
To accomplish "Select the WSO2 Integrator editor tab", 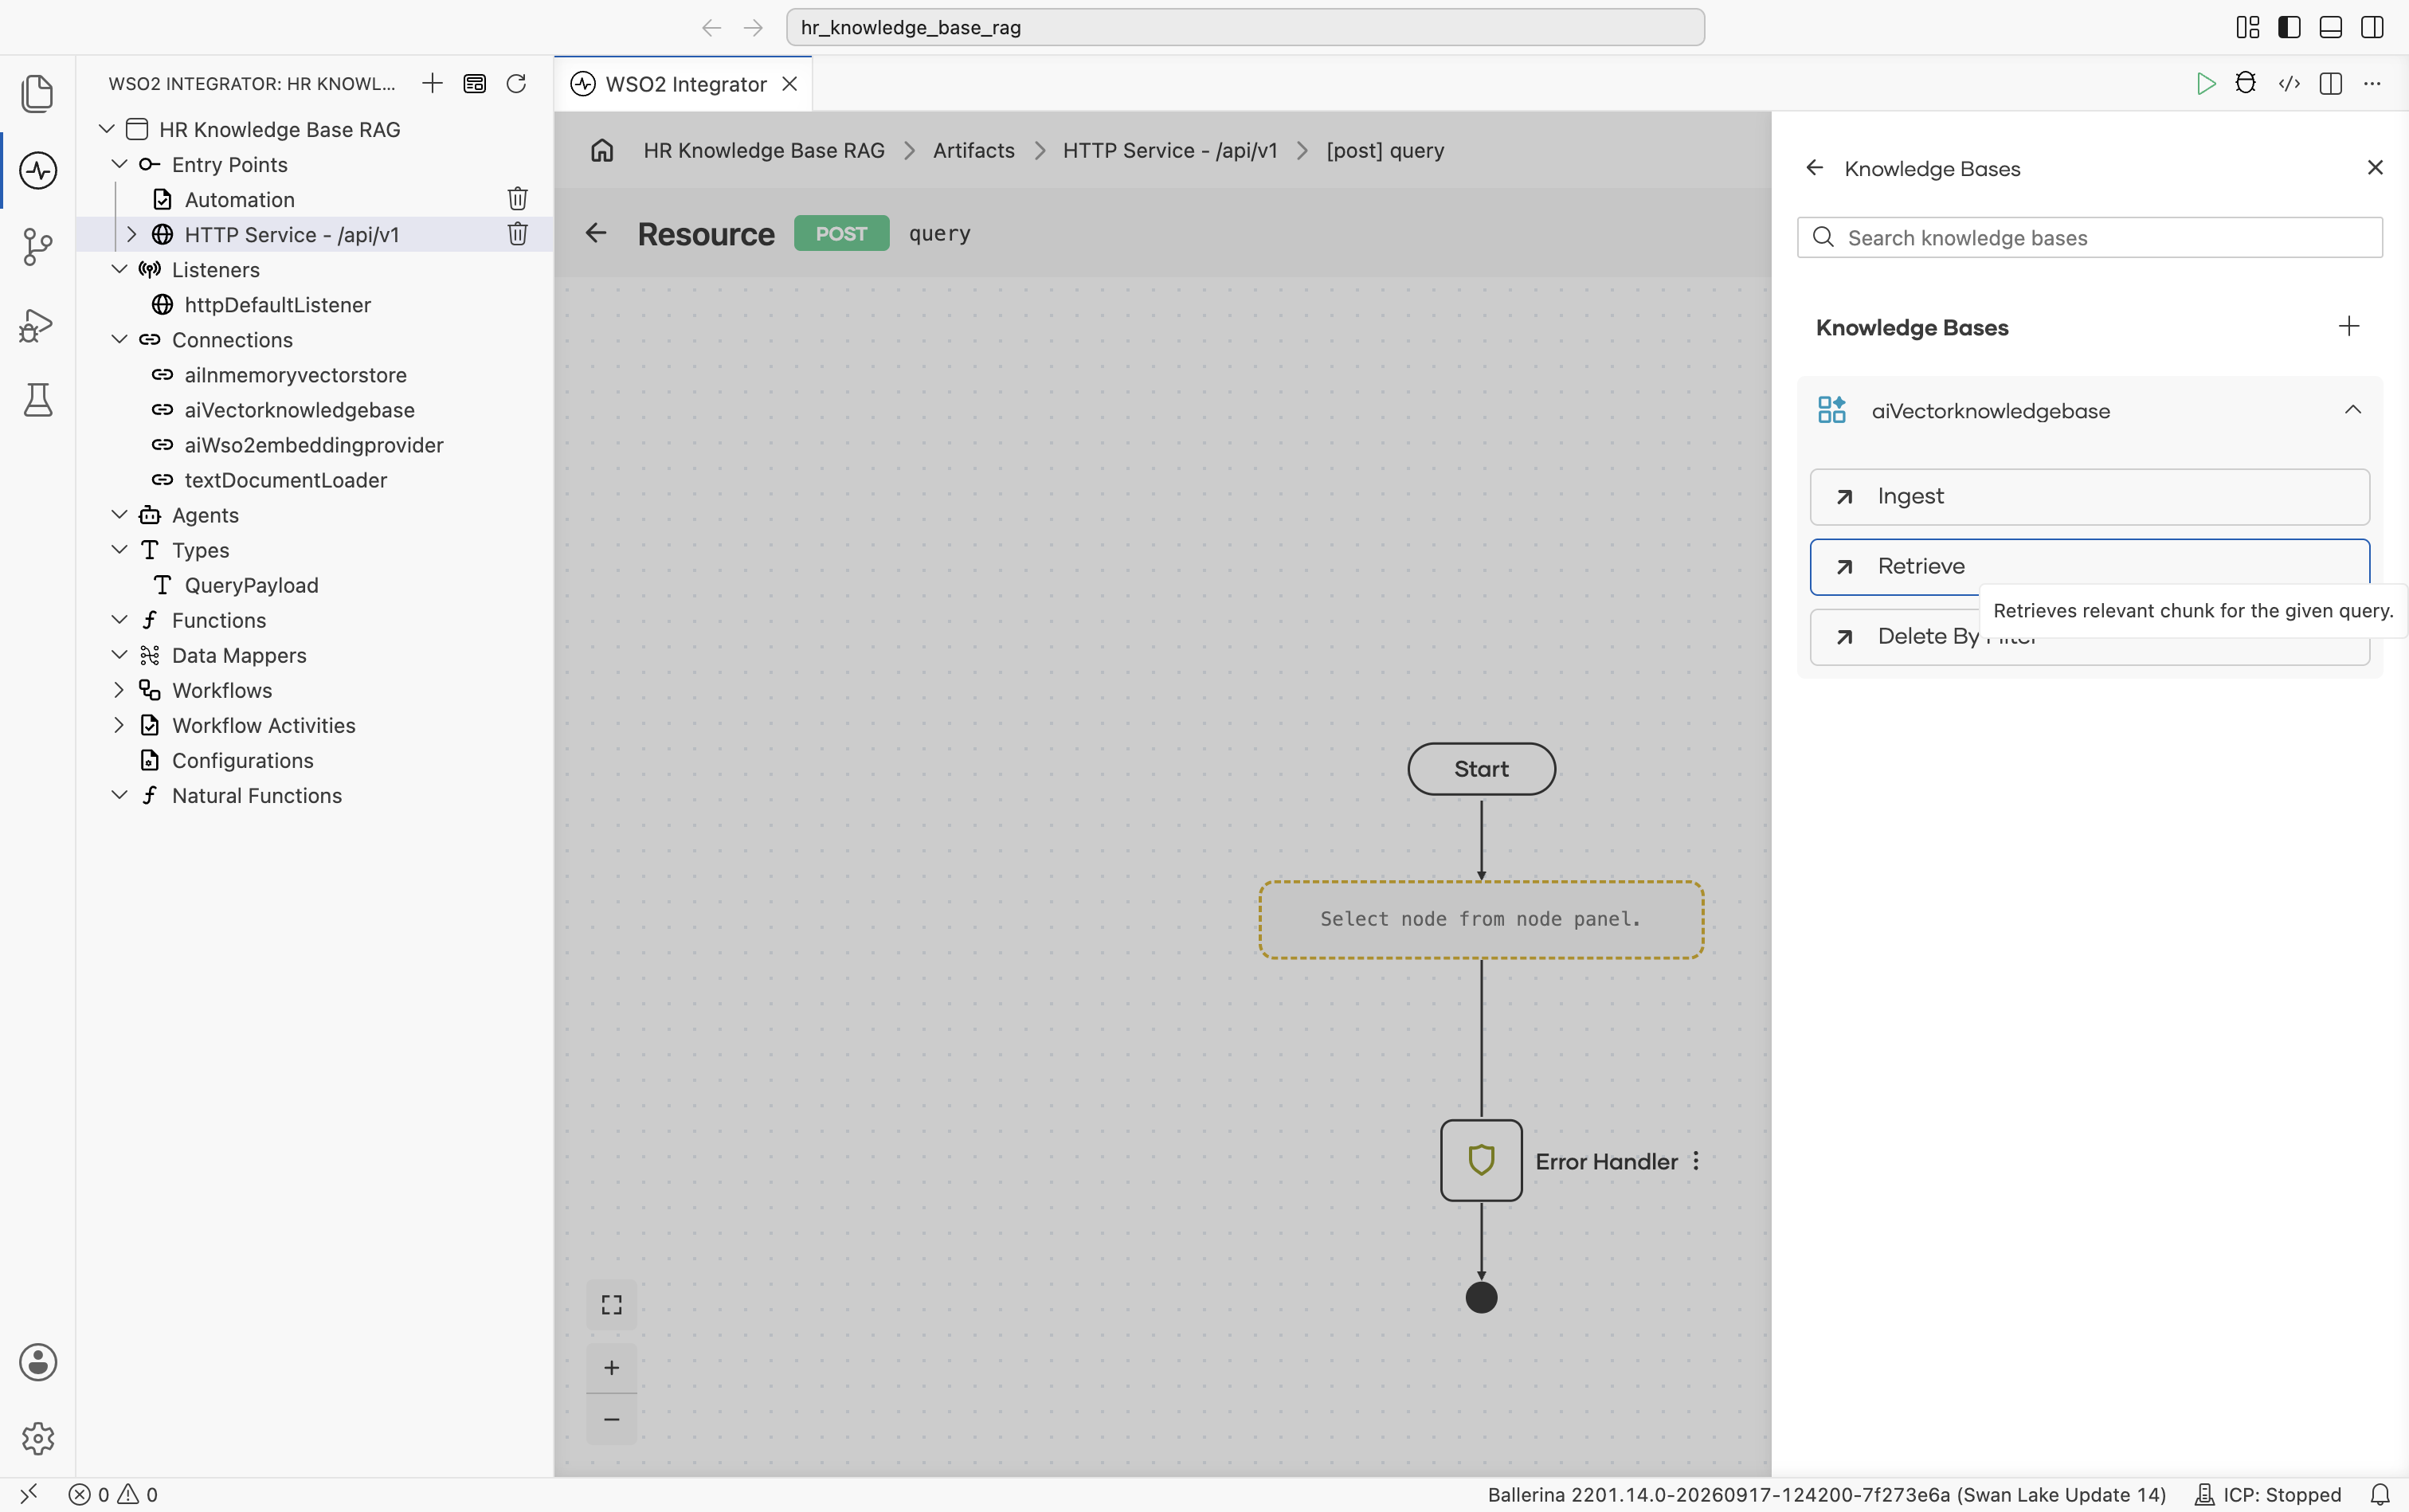I will tap(684, 84).
